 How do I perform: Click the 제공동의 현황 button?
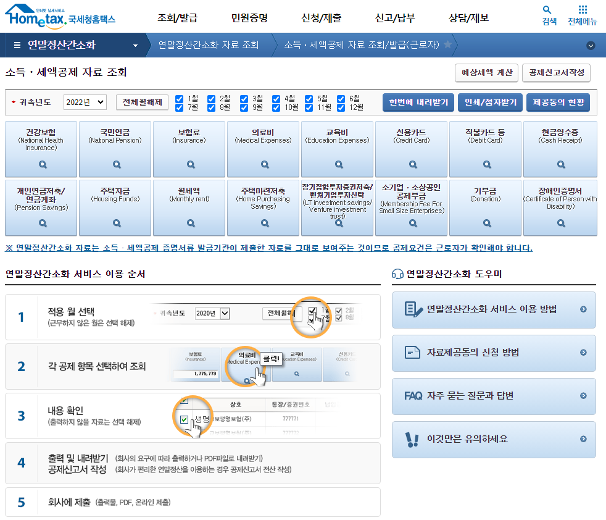[x=558, y=102]
